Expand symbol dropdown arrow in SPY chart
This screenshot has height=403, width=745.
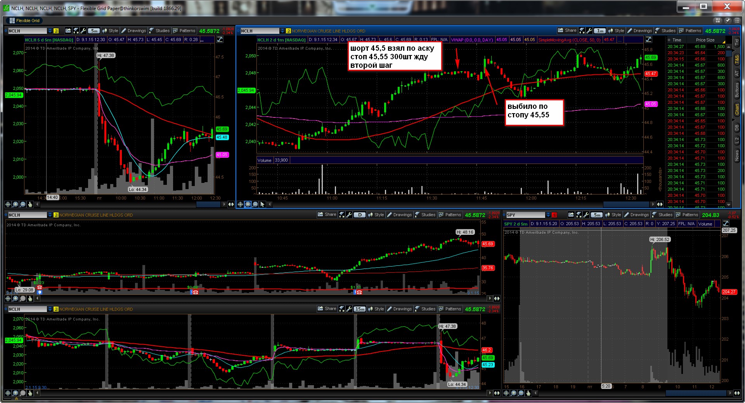(x=548, y=215)
